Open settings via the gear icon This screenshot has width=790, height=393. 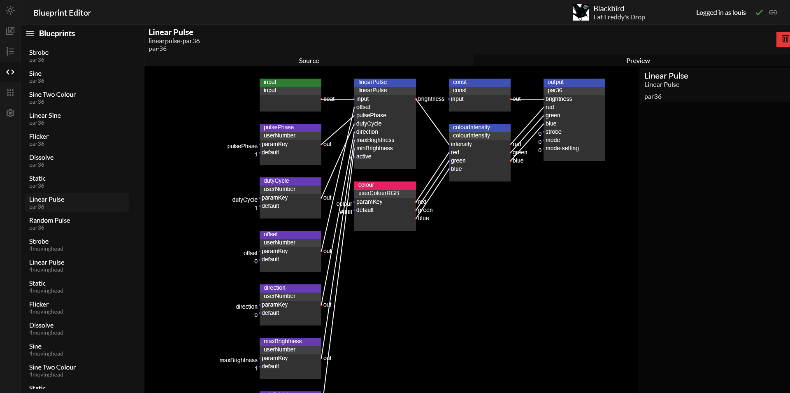click(10, 113)
